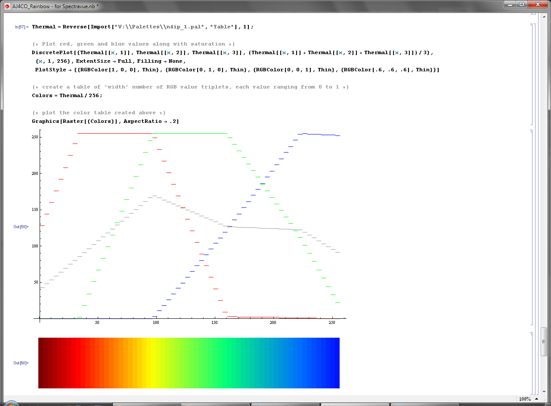Minimize the AJ4CO_Rainbow notebook window

click(x=509, y=4)
